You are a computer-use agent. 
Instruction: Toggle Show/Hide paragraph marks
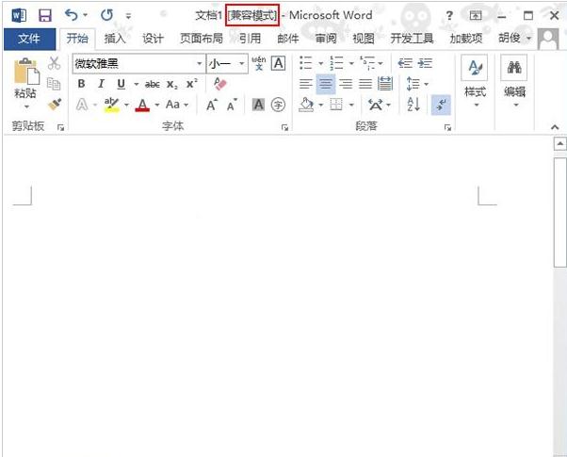click(x=441, y=105)
